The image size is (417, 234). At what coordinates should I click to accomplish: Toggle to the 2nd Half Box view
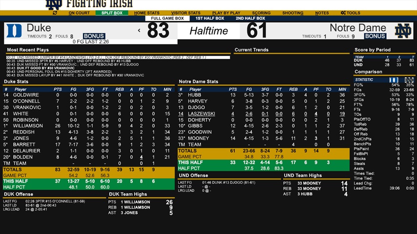pos(250,19)
